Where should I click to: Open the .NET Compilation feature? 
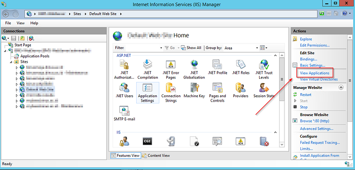148,69
